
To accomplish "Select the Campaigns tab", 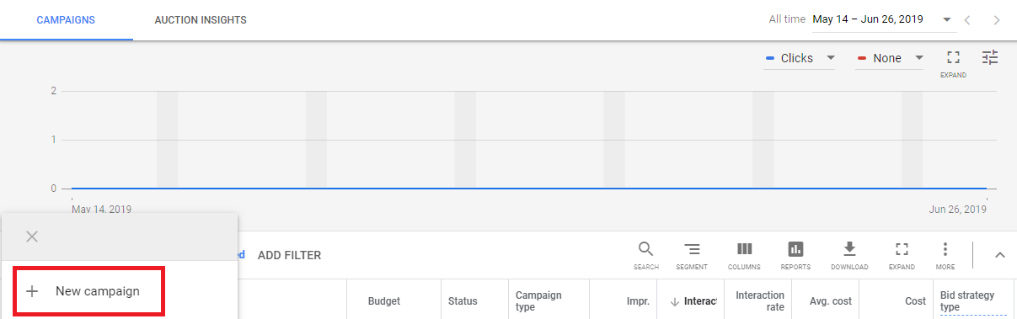I will pyautogui.click(x=66, y=19).
